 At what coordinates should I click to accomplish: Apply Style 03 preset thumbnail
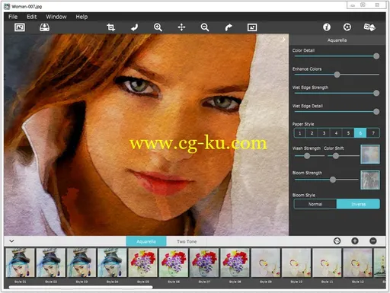point(82,263)
